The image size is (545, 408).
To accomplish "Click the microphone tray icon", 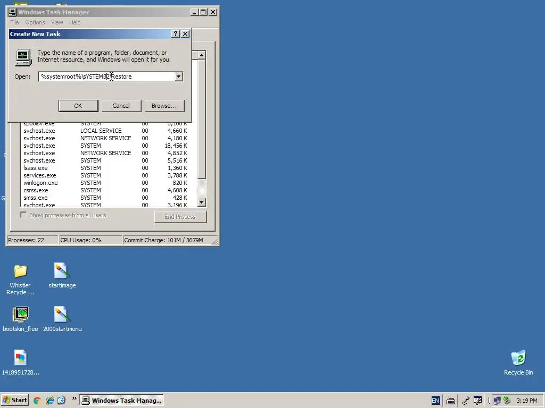I will 466,401.
